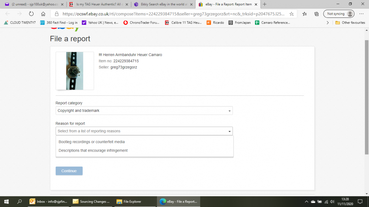Go to the browser home page
Image resolution: width=369 pixels, height=207 pixels.
(43, 14)
